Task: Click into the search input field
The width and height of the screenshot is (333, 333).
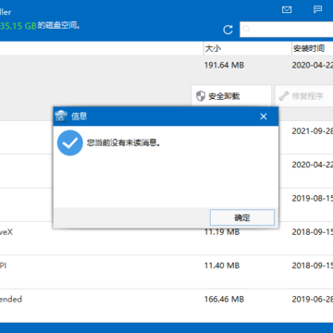Action: pyautogui.click(x=287, y=30)
